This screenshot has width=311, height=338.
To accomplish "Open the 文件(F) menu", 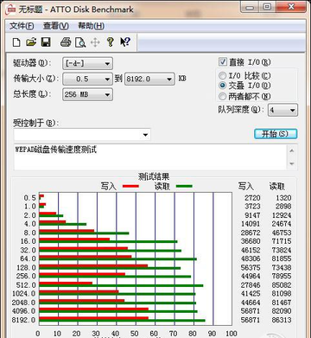I will point(22,26).
